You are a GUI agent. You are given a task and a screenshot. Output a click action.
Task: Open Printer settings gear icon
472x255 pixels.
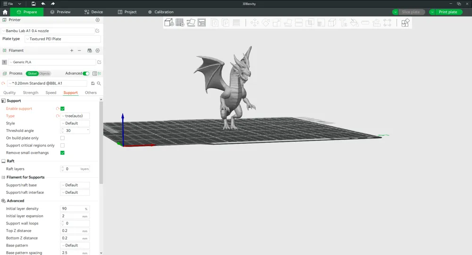point(98,20)
